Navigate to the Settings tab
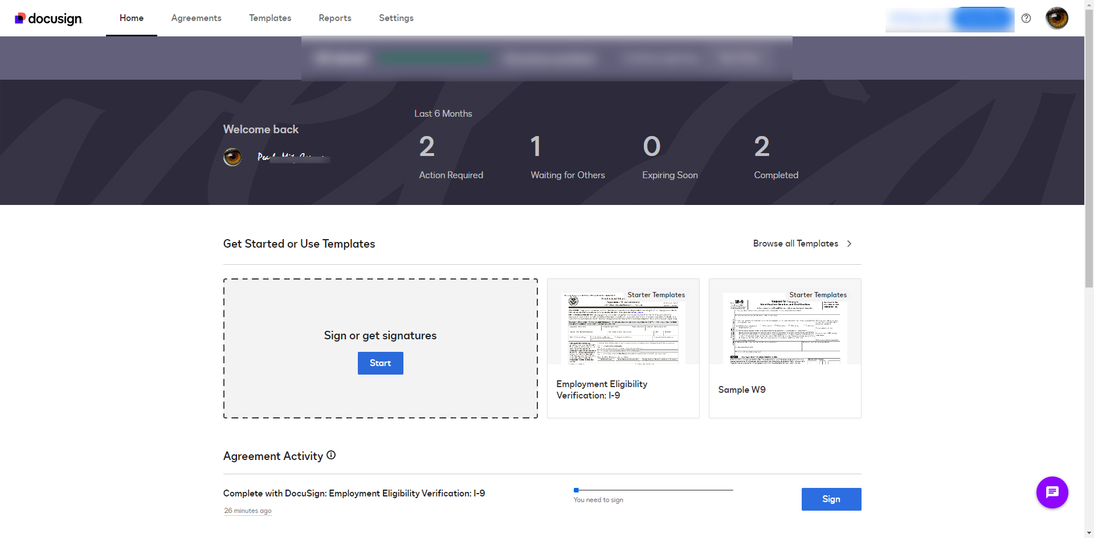This screenshot has height=538, width=1094. (x=397, y=18)
